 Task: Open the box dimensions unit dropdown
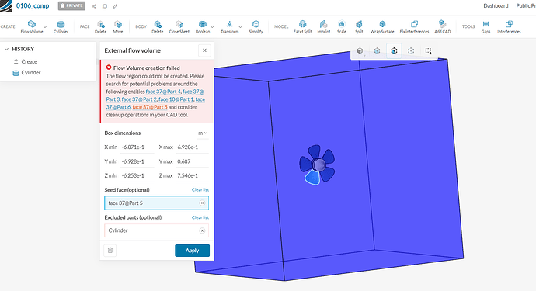click(x=203, y=133)
